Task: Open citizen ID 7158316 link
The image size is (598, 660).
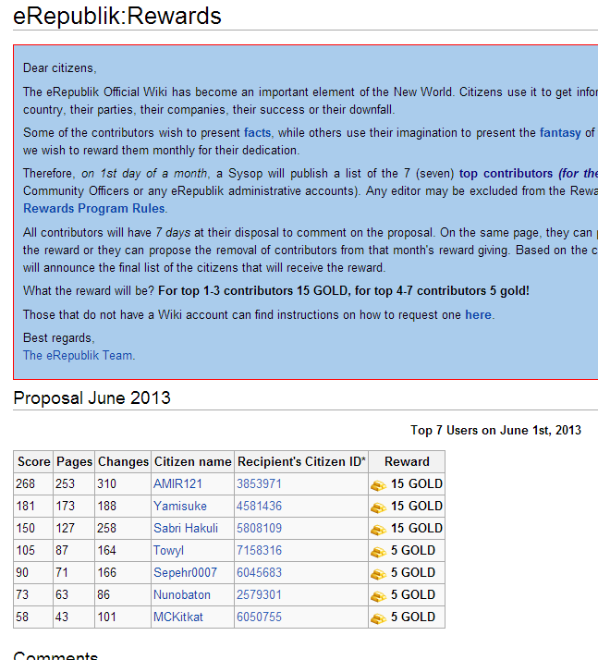Action: (x=259, y=551)
